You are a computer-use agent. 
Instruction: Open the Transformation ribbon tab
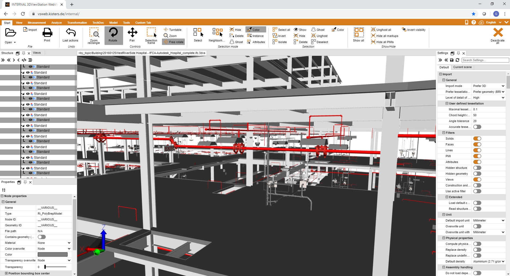pyautogui.click(x=77, y=23)
